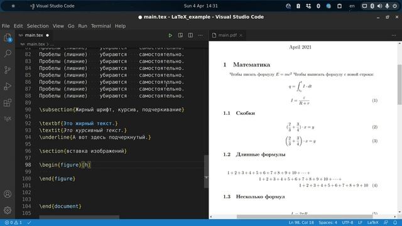Click PDF preview scroll-right arrow
The image size is (402, 226).
click(x=394, y=217)
